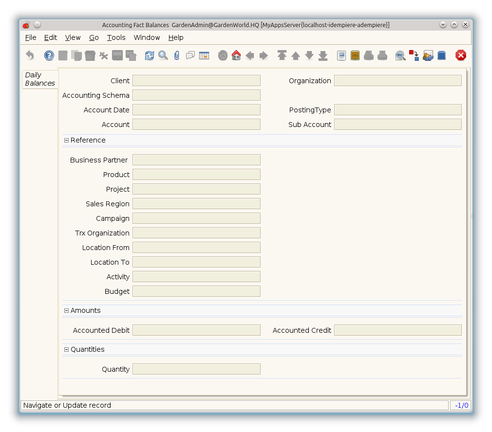Click the red Exit window icon

460,55
